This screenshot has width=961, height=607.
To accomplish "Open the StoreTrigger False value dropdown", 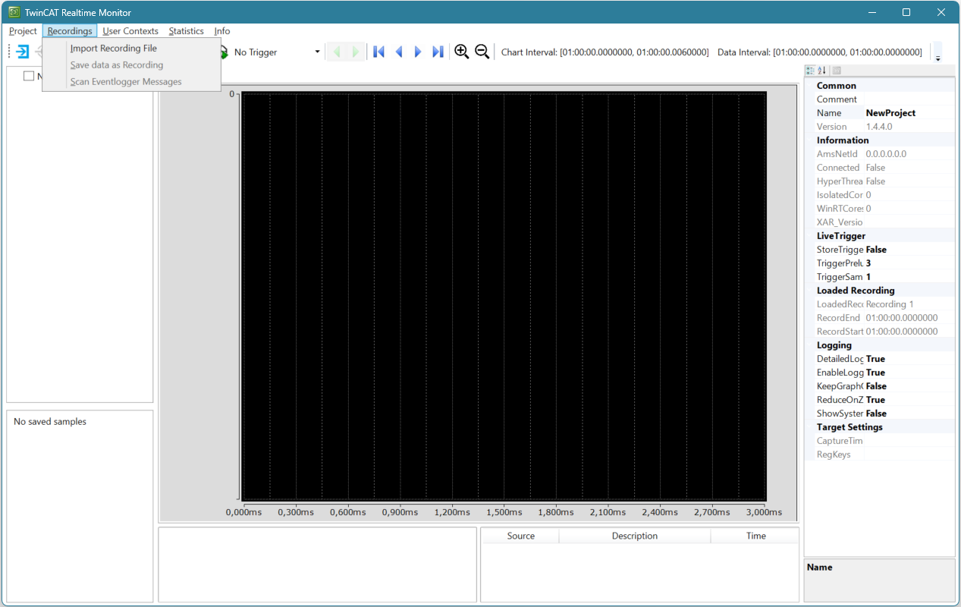I will pos(909,250).
